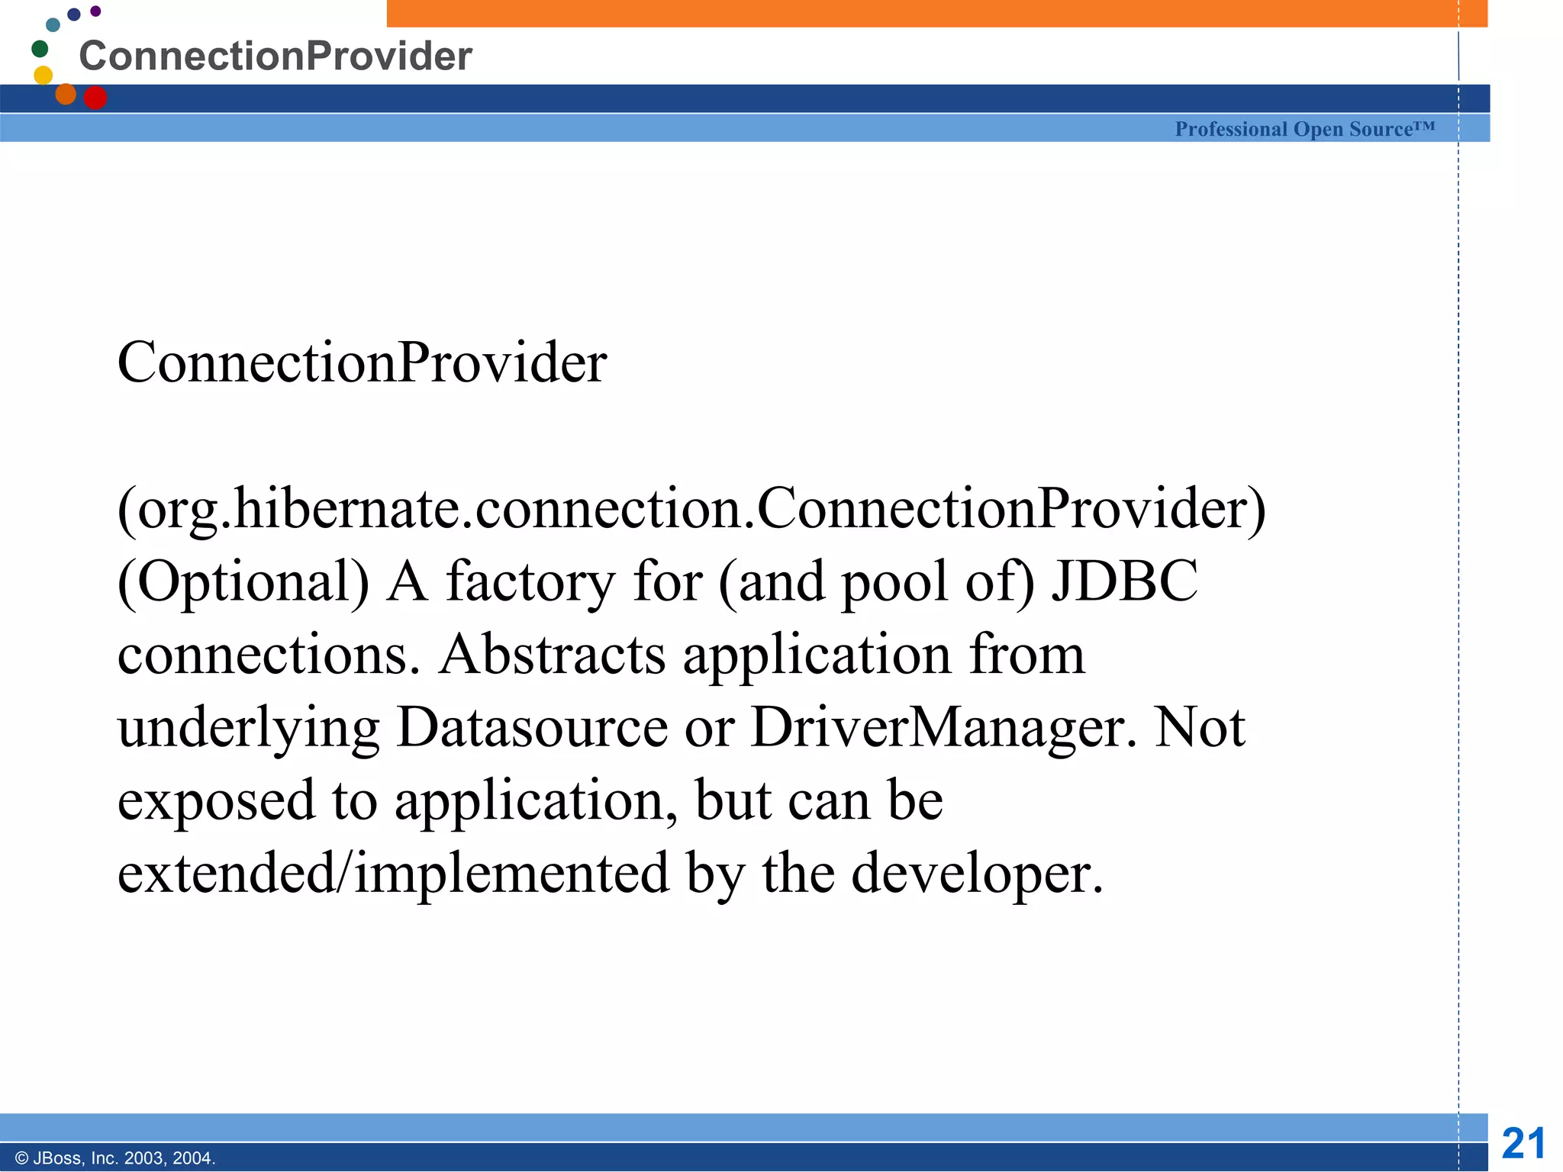This screenshot has width=1563, height=1172.
Task: Click the org.hibernate.connection.ConnectionProvider class name
Action: pos(691,508)
